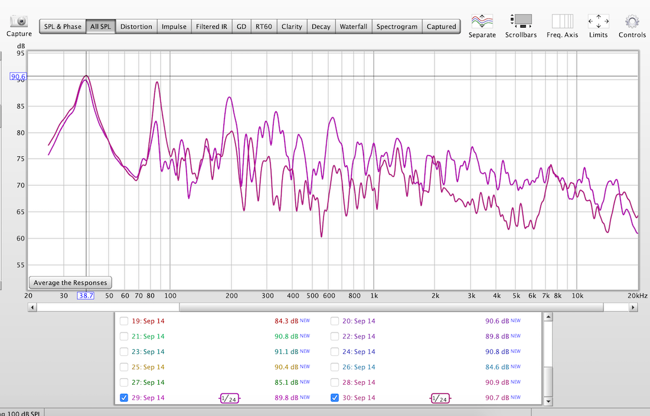
Task: Click the Average the Responses button
Action: (70, 283)
